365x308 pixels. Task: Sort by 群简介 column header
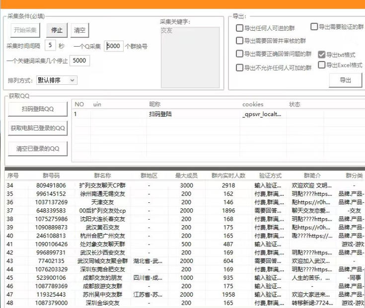312,176
